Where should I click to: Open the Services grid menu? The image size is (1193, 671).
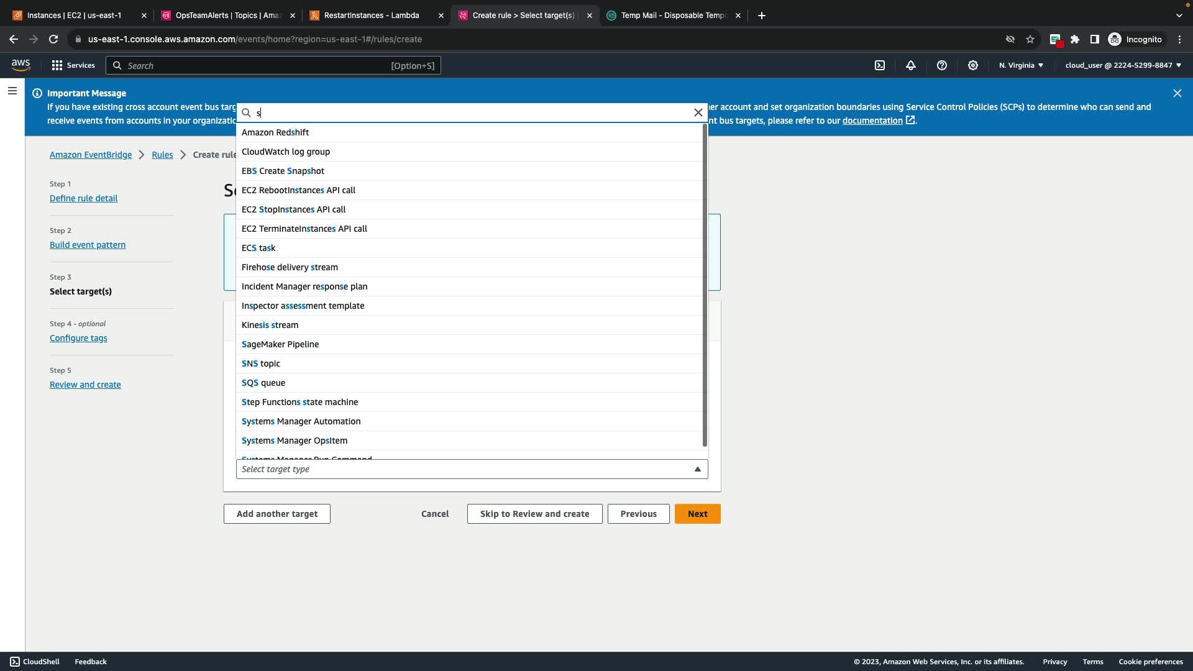coord(73,65)
